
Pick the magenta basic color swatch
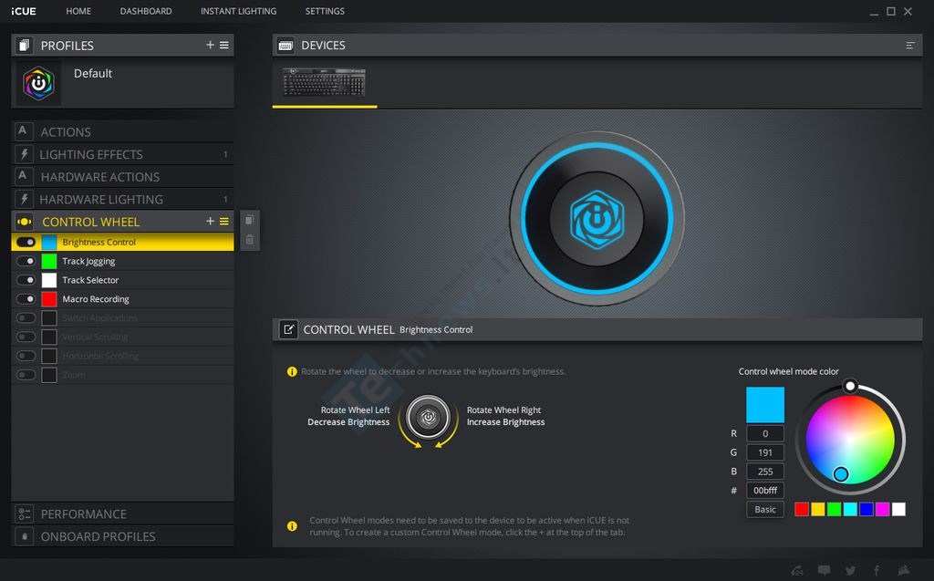(883, 509)
